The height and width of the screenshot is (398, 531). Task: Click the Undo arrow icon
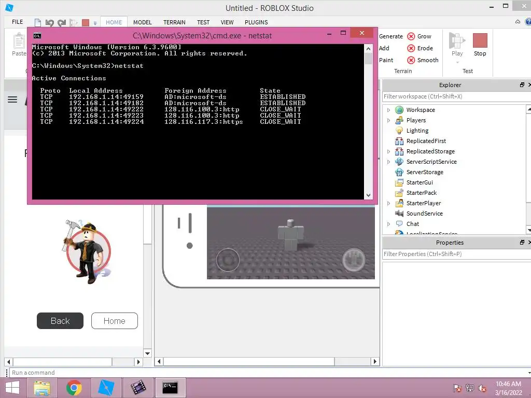pos(50,23)
